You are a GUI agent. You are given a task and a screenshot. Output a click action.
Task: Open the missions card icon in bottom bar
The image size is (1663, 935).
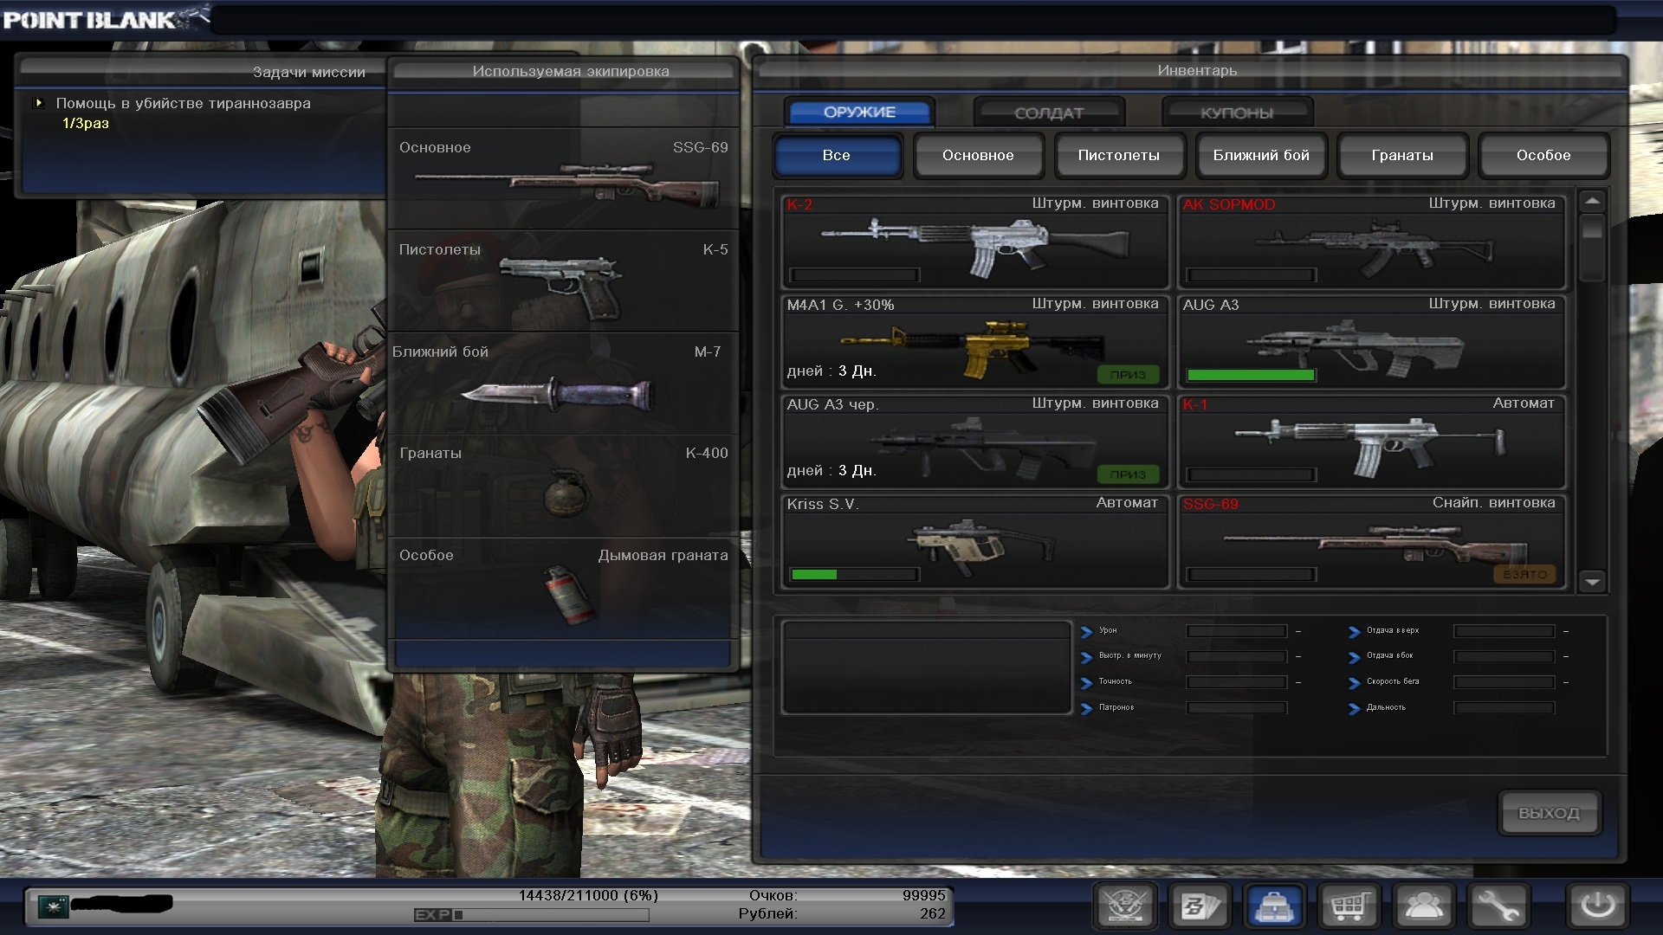point(1200,906)
